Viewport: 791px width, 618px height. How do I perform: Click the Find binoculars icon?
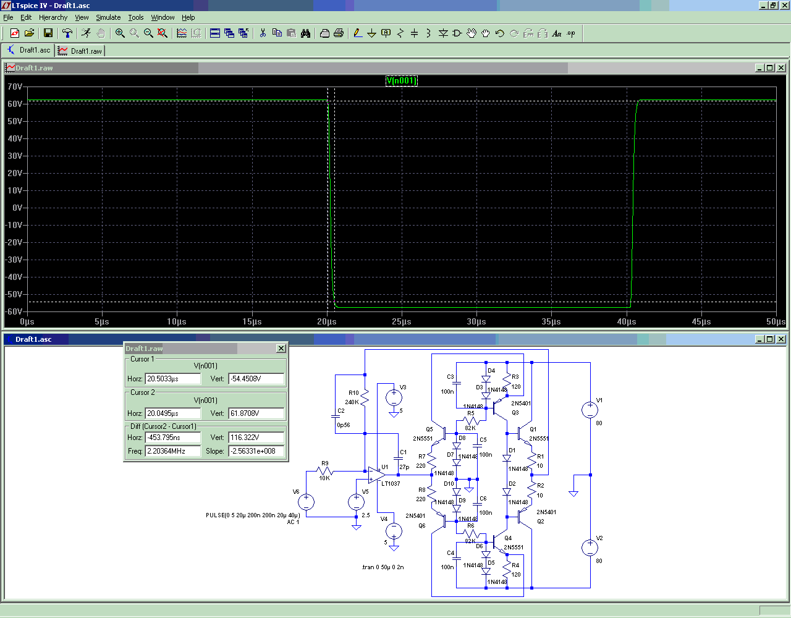coord(305,33)
